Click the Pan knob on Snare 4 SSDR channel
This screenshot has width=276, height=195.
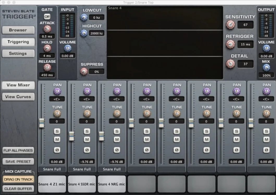click(87, 91)
